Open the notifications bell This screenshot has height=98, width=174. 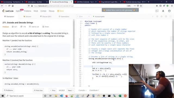163,11
